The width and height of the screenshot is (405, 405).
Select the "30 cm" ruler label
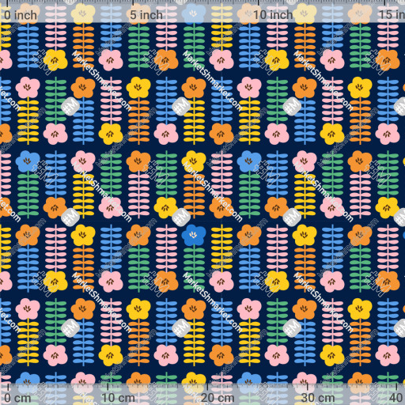(x=318, y=398)
